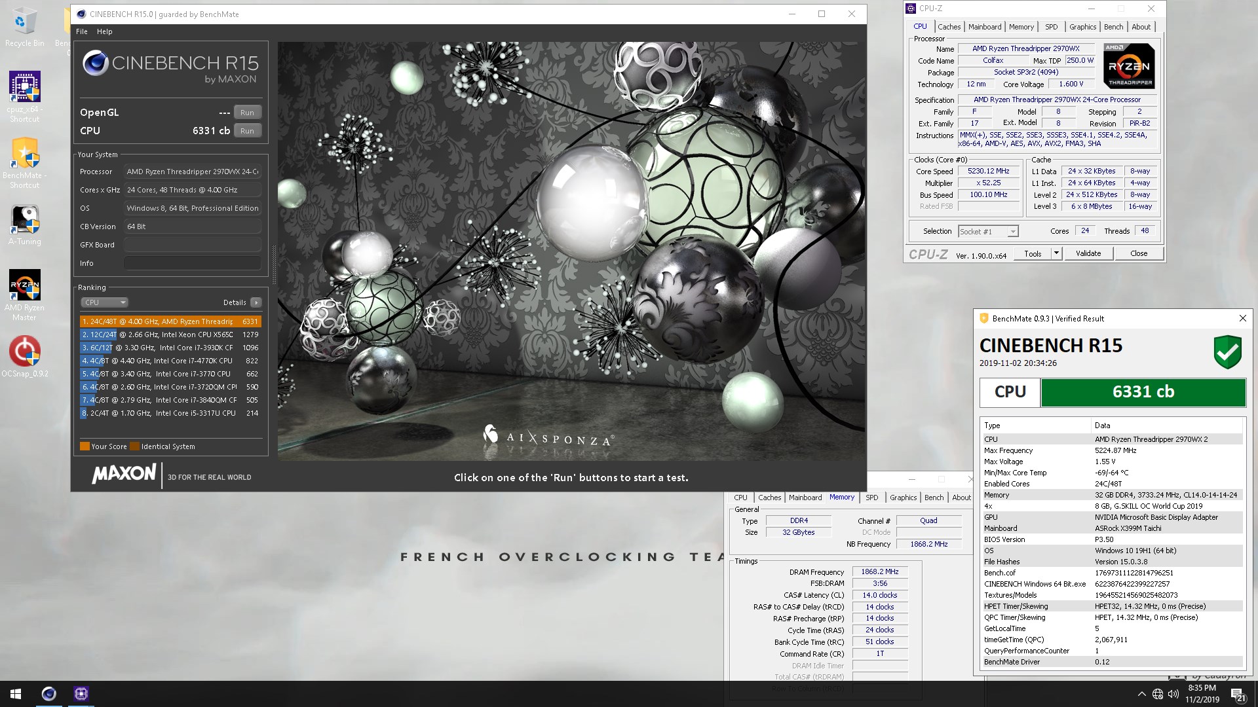
Task: Click the Tools button in CPU-Z
Action: click(x=1033, y=254)
